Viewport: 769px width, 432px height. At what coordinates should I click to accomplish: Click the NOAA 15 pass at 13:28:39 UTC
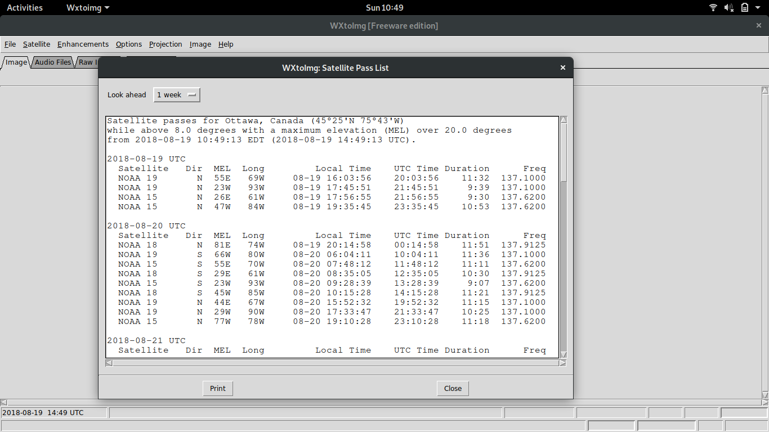(x=332, y=283)
